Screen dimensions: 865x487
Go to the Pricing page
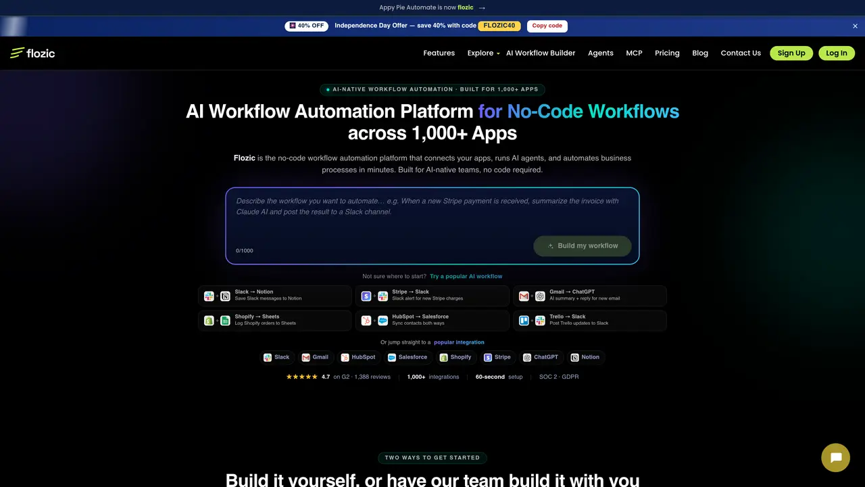click(667, 53)
